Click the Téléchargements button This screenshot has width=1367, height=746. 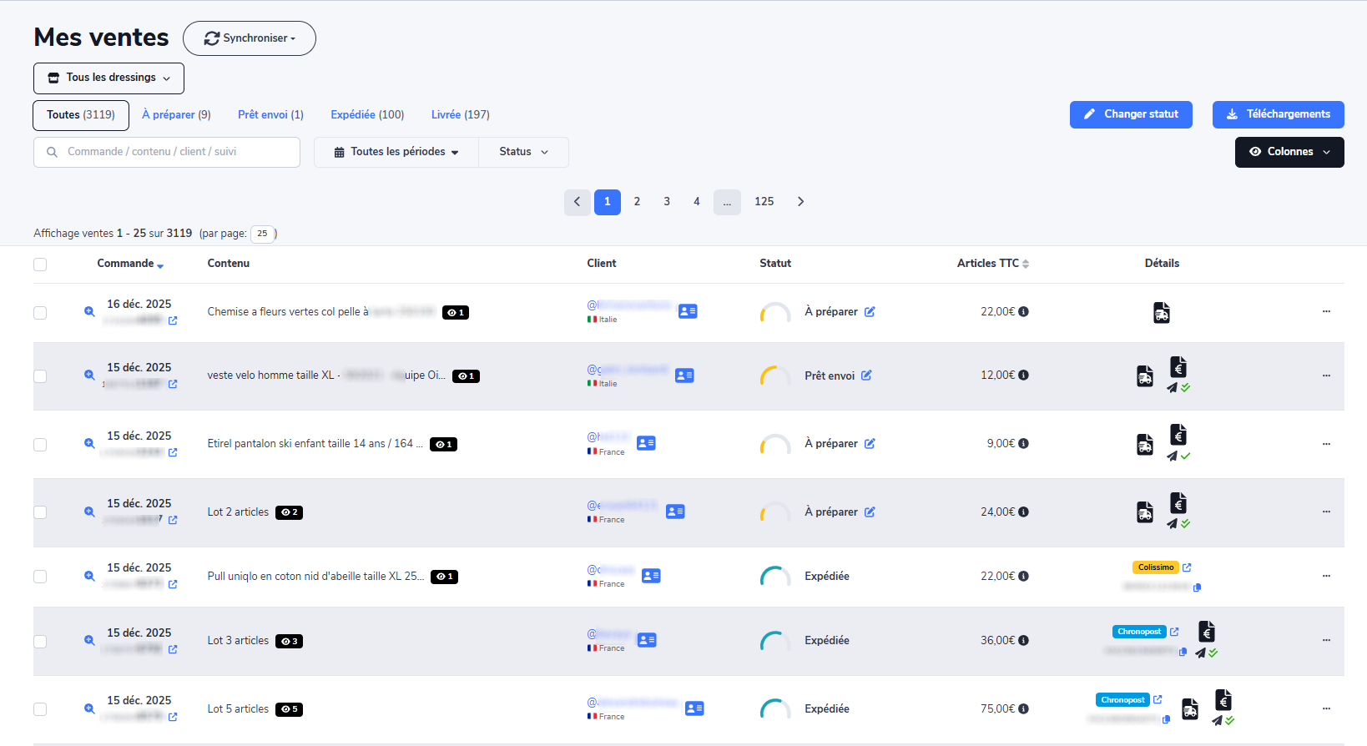[x=1278, y=114]
